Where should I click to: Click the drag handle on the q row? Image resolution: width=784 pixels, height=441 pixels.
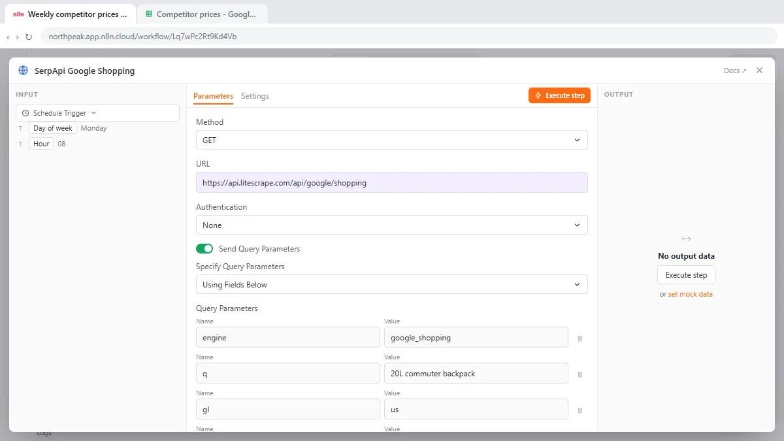tap(580, 374)
